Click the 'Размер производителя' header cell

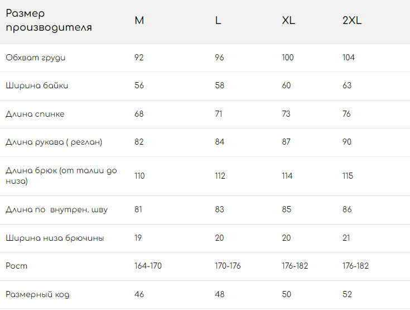point(49,21)
